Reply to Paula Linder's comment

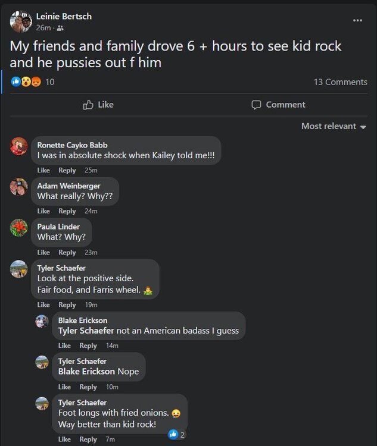(67, 252)
